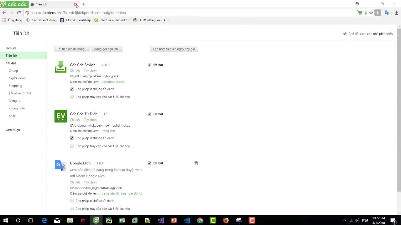Open File Explorer from taskbar
This screenshot has height=225, width=401.
[70, 221]
